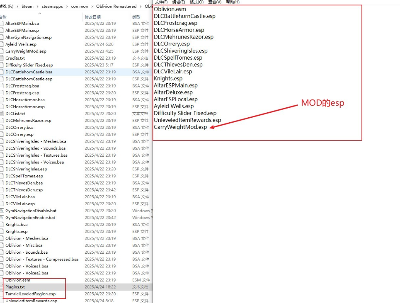Click the AltarESPMain.bsa file icon

pyautogui.click(x=2, y=23)
